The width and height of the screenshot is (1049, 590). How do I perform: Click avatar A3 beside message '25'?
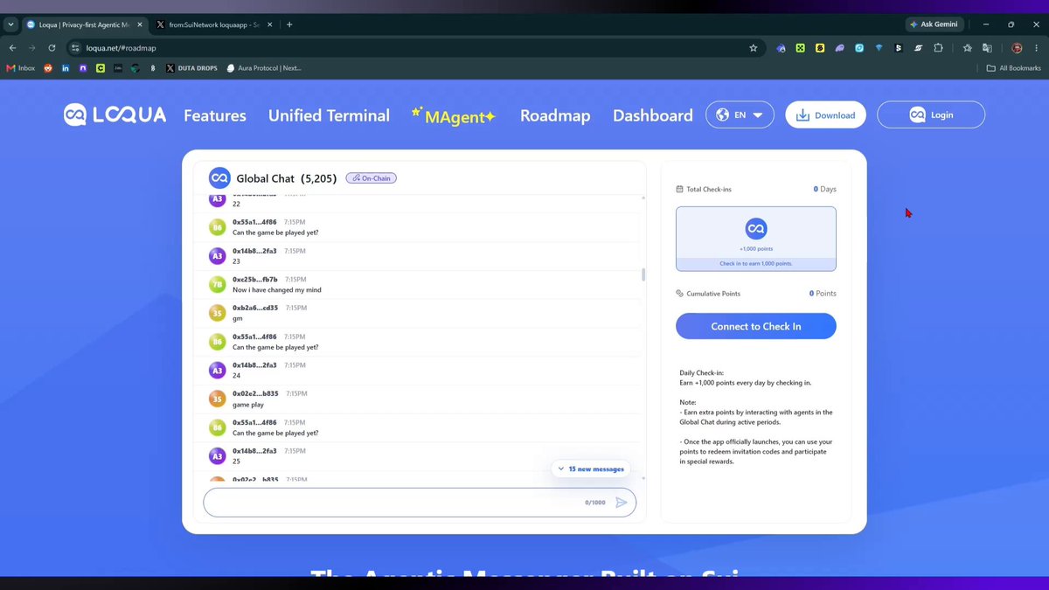218,456
